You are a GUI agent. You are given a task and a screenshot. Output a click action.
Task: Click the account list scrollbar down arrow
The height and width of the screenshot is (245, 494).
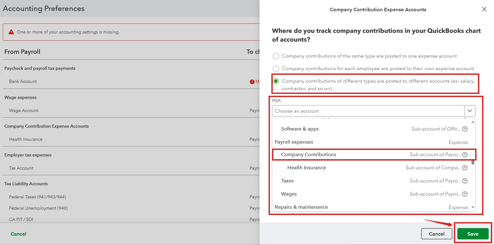point(473,207)
